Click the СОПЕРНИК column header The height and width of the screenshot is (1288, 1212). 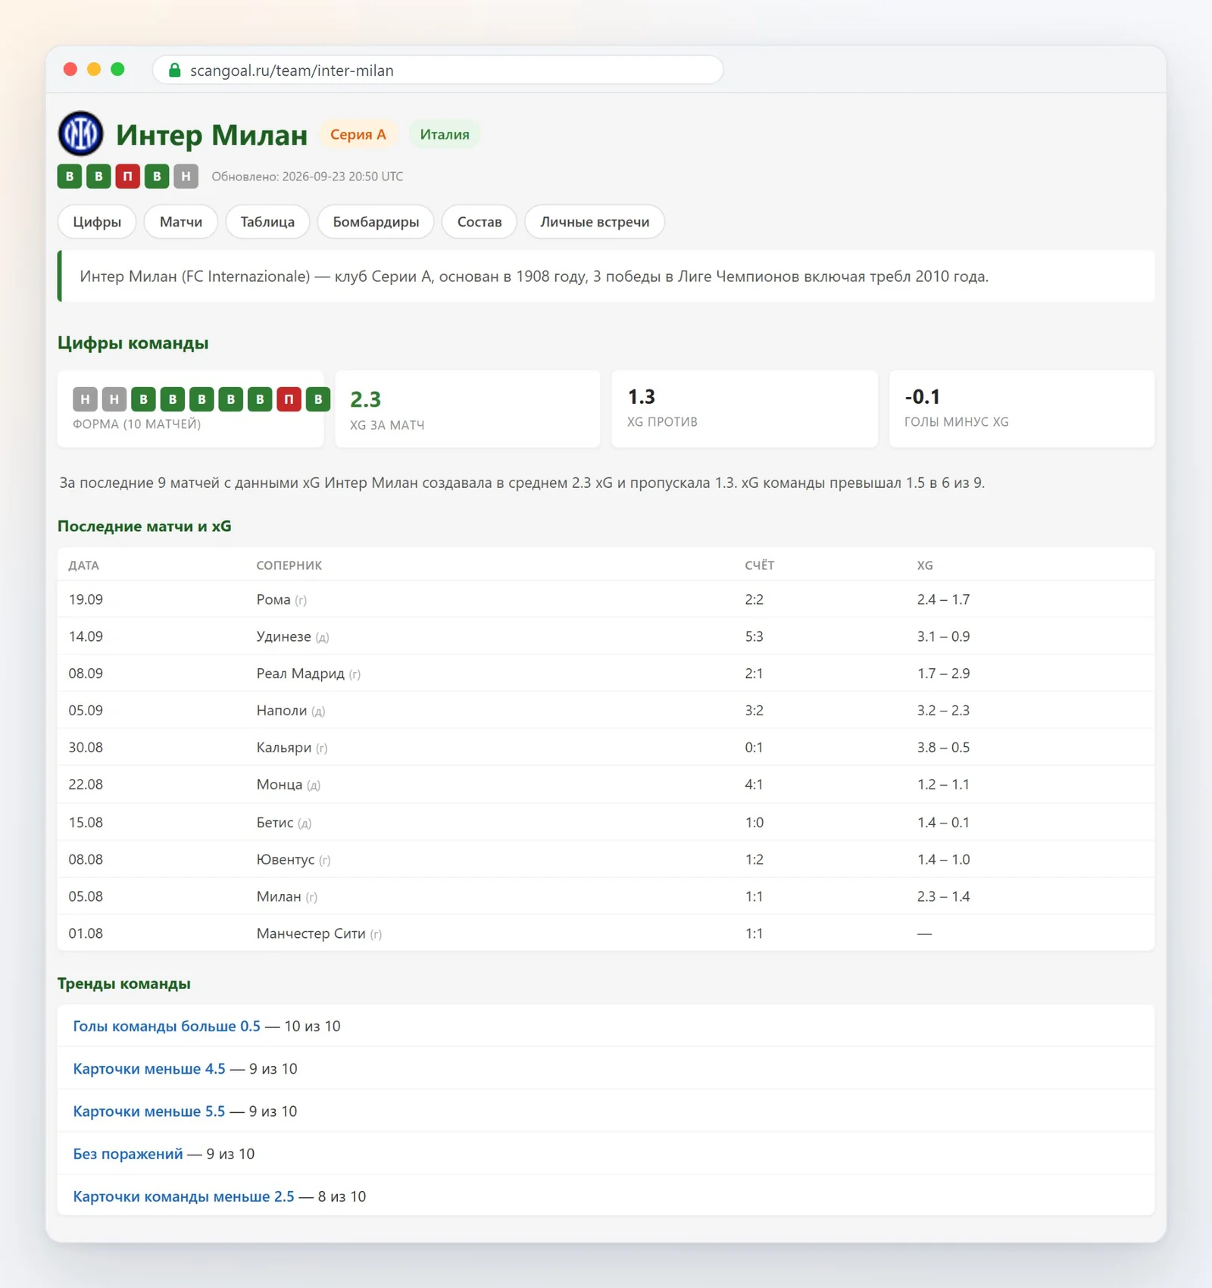click(x=289, y=565)
